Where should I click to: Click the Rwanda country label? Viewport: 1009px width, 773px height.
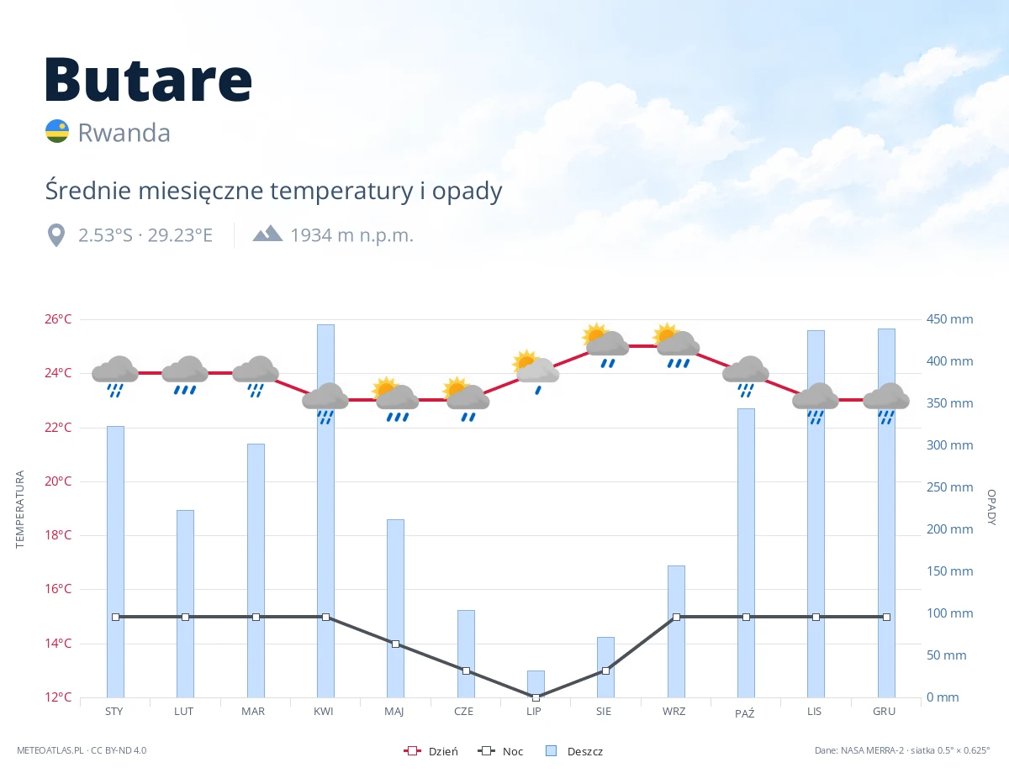tap(124, 133)
